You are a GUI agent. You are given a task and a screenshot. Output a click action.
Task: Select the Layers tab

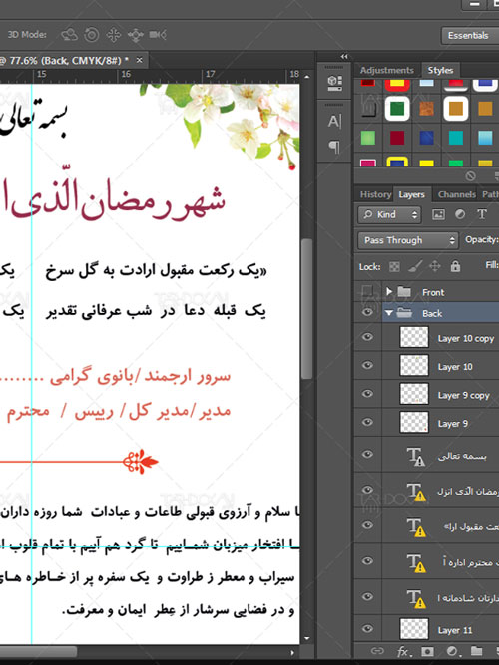tap(411, 194)
